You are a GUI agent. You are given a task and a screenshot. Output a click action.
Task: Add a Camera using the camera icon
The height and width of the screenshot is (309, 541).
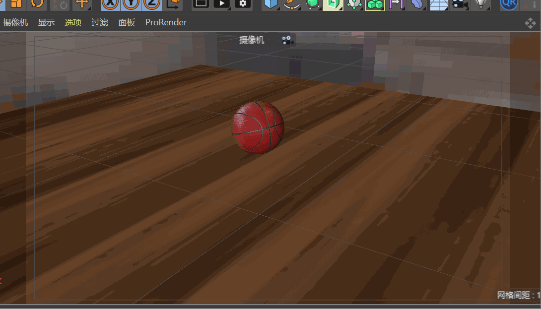(x=459, y=5)
